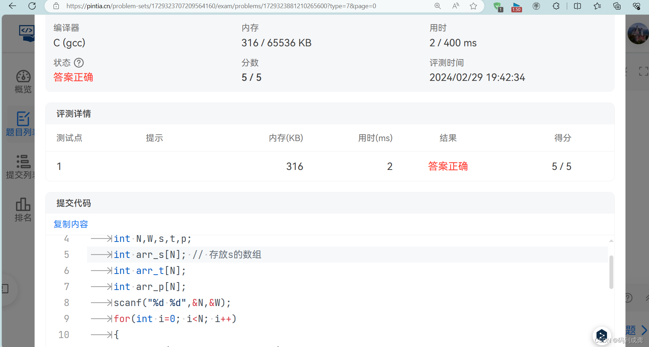Image resolution: width=649 pixels, height=347 pixels.
Task: Grab the code panel vertical scrollbar thumb
Action: point(611,272)
